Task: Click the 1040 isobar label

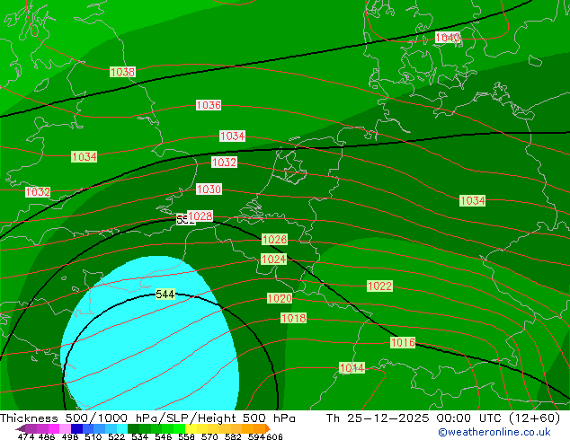Action: tap(448, 38)
